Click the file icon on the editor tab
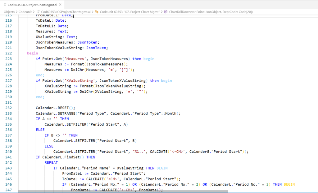This screenshot has width=318, height=193. (5, 4)
